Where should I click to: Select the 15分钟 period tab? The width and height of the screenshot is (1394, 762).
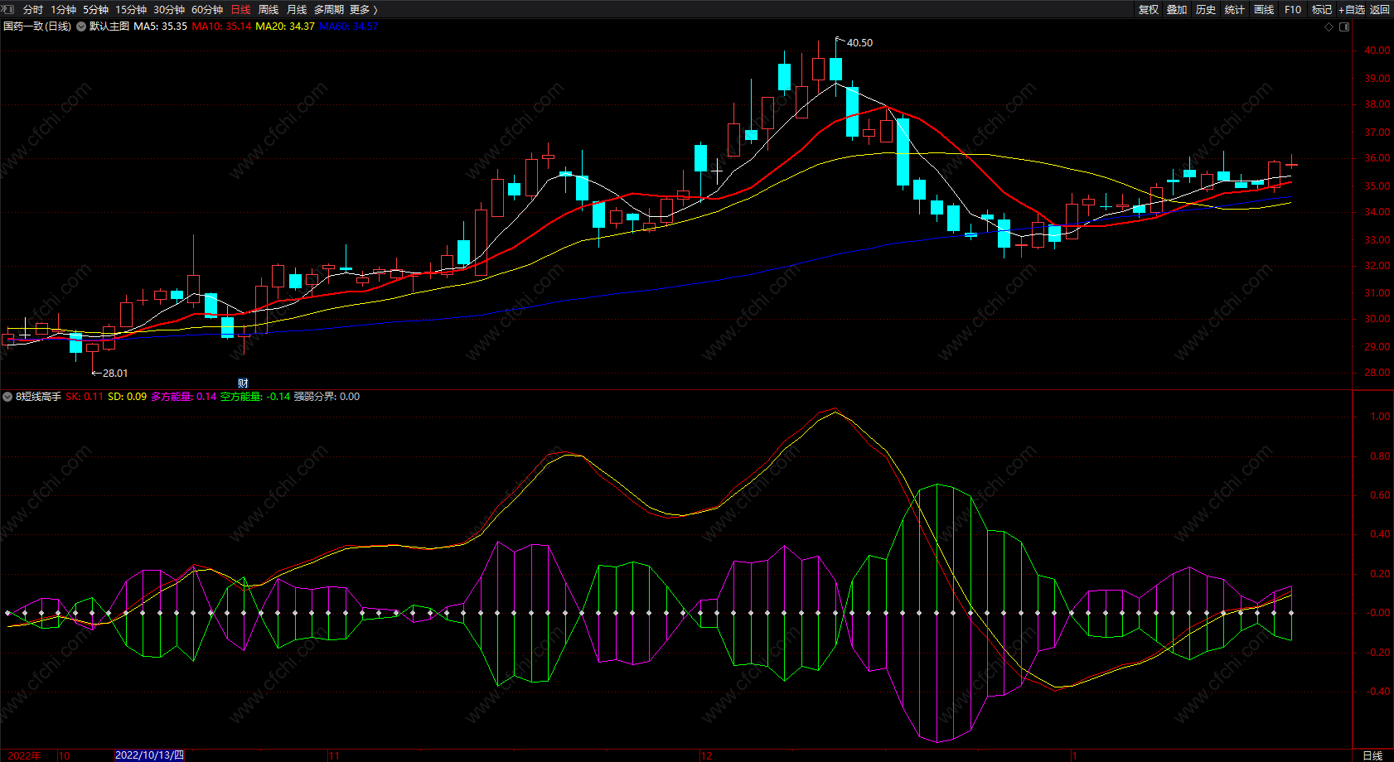click(x=131, y=10)
